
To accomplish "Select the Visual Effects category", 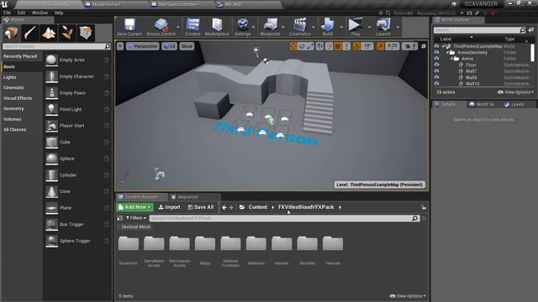I will coord(18,98).
